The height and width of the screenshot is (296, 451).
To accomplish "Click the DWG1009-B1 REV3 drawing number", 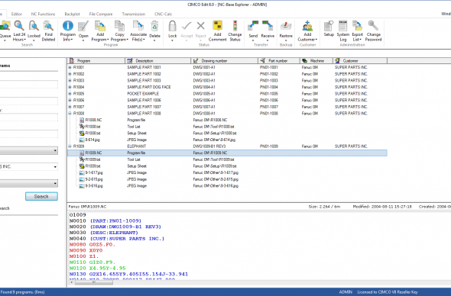I will [209, 146].
